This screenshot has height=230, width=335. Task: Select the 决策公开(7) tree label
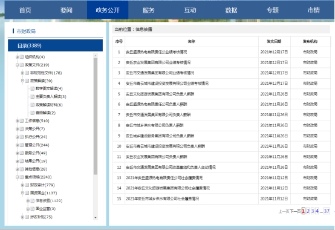(34, 129)
